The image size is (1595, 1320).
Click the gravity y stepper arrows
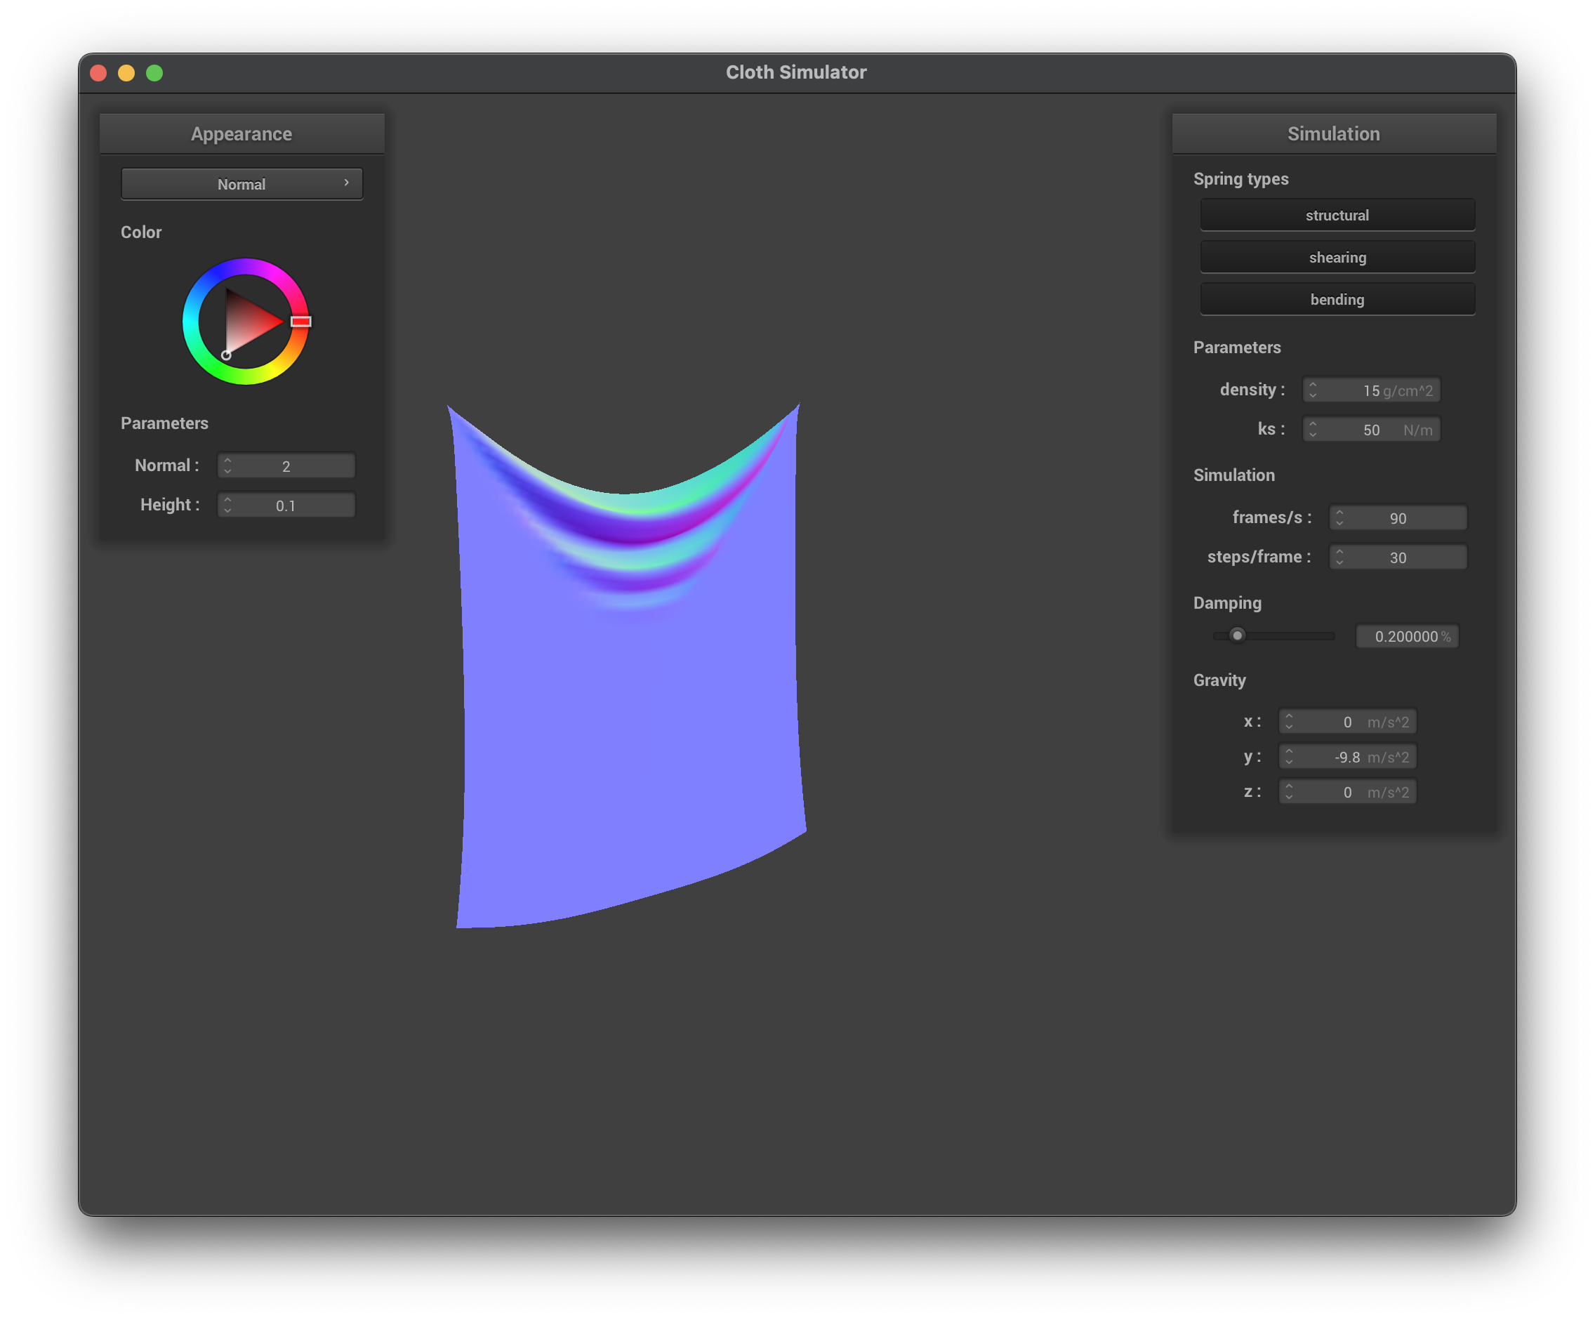click(1289, 757)
